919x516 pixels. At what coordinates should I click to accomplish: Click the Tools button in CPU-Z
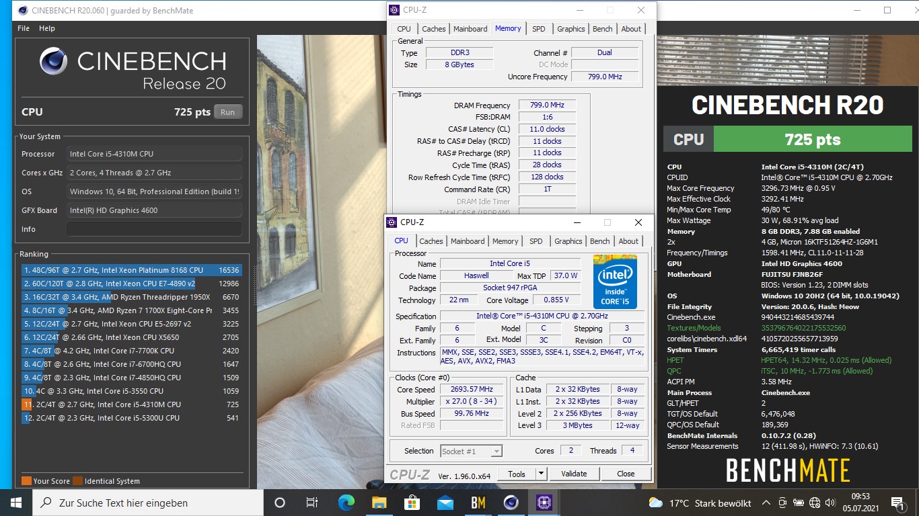517,474
